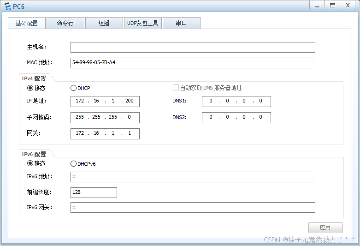Click the MAC 地址 field
Image resolution: width=360 pixels, height=246 pixels.
(x=193, y=63)
